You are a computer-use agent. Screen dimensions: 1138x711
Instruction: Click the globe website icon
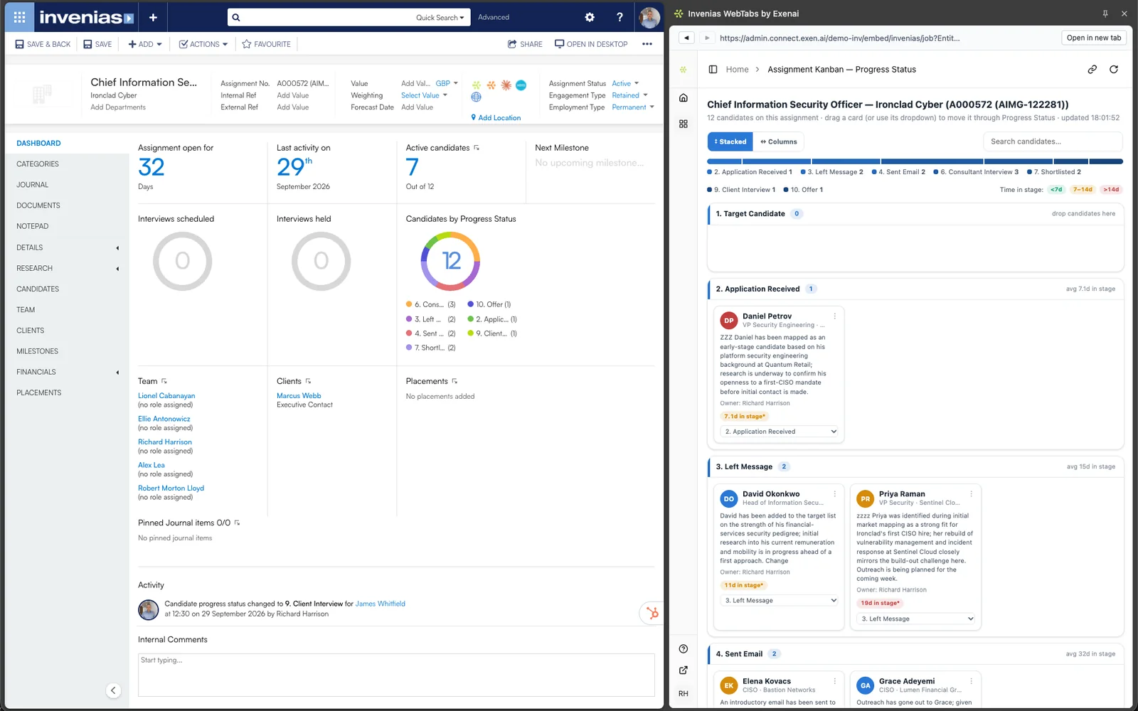tap(477, 97)
